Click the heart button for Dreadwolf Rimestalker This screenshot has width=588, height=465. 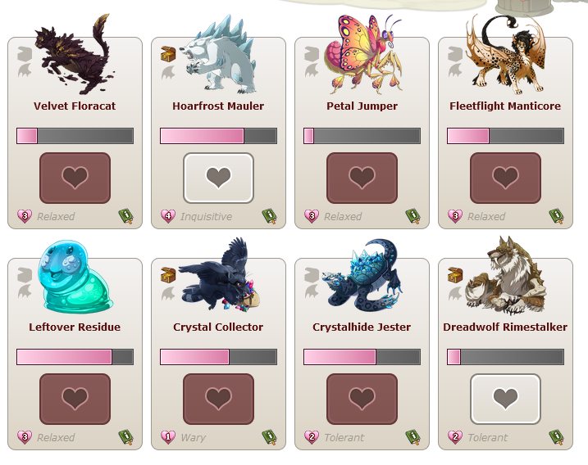(x=505, y=399)
